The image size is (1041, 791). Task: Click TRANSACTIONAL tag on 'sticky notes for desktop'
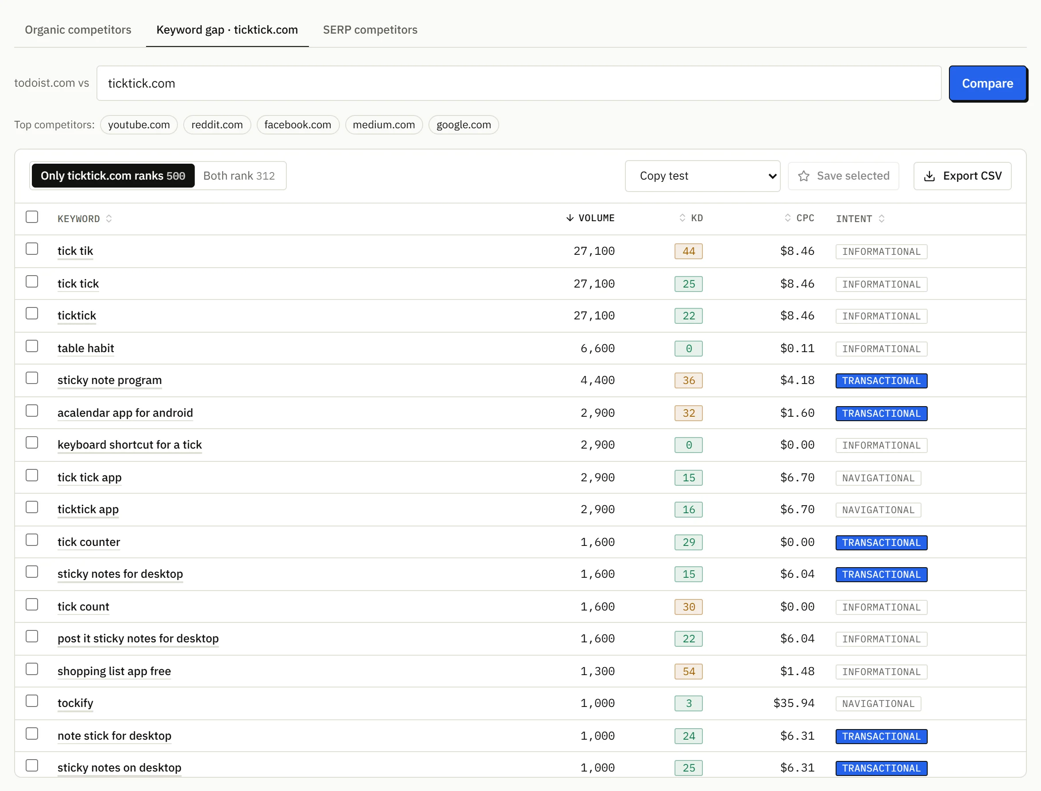[x=881, y=574]
